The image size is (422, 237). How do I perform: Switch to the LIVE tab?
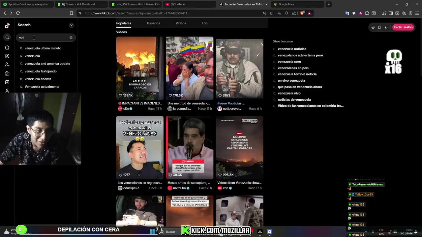(205, 23)
